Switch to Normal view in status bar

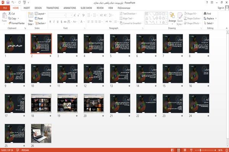pyautogui.click(x=173, y=150)
